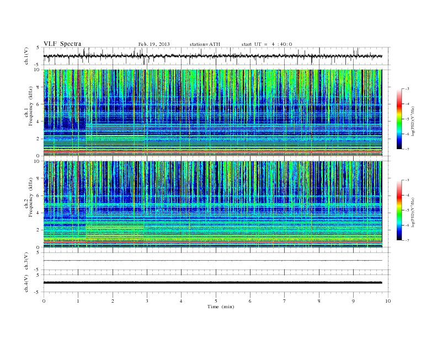
Task: Select the thick ch.4 voltage trace panel
Action: tap(217, 283)
